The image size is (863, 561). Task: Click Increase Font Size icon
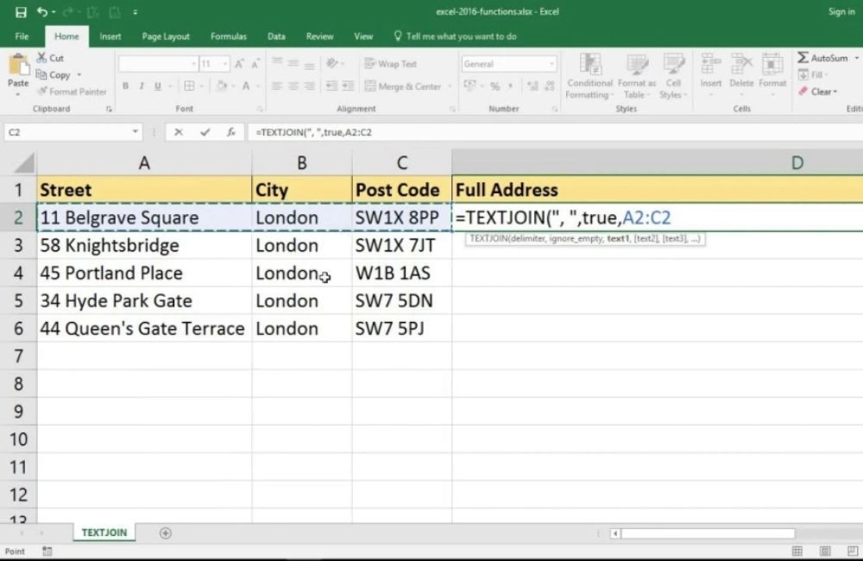tap(239, 64)
